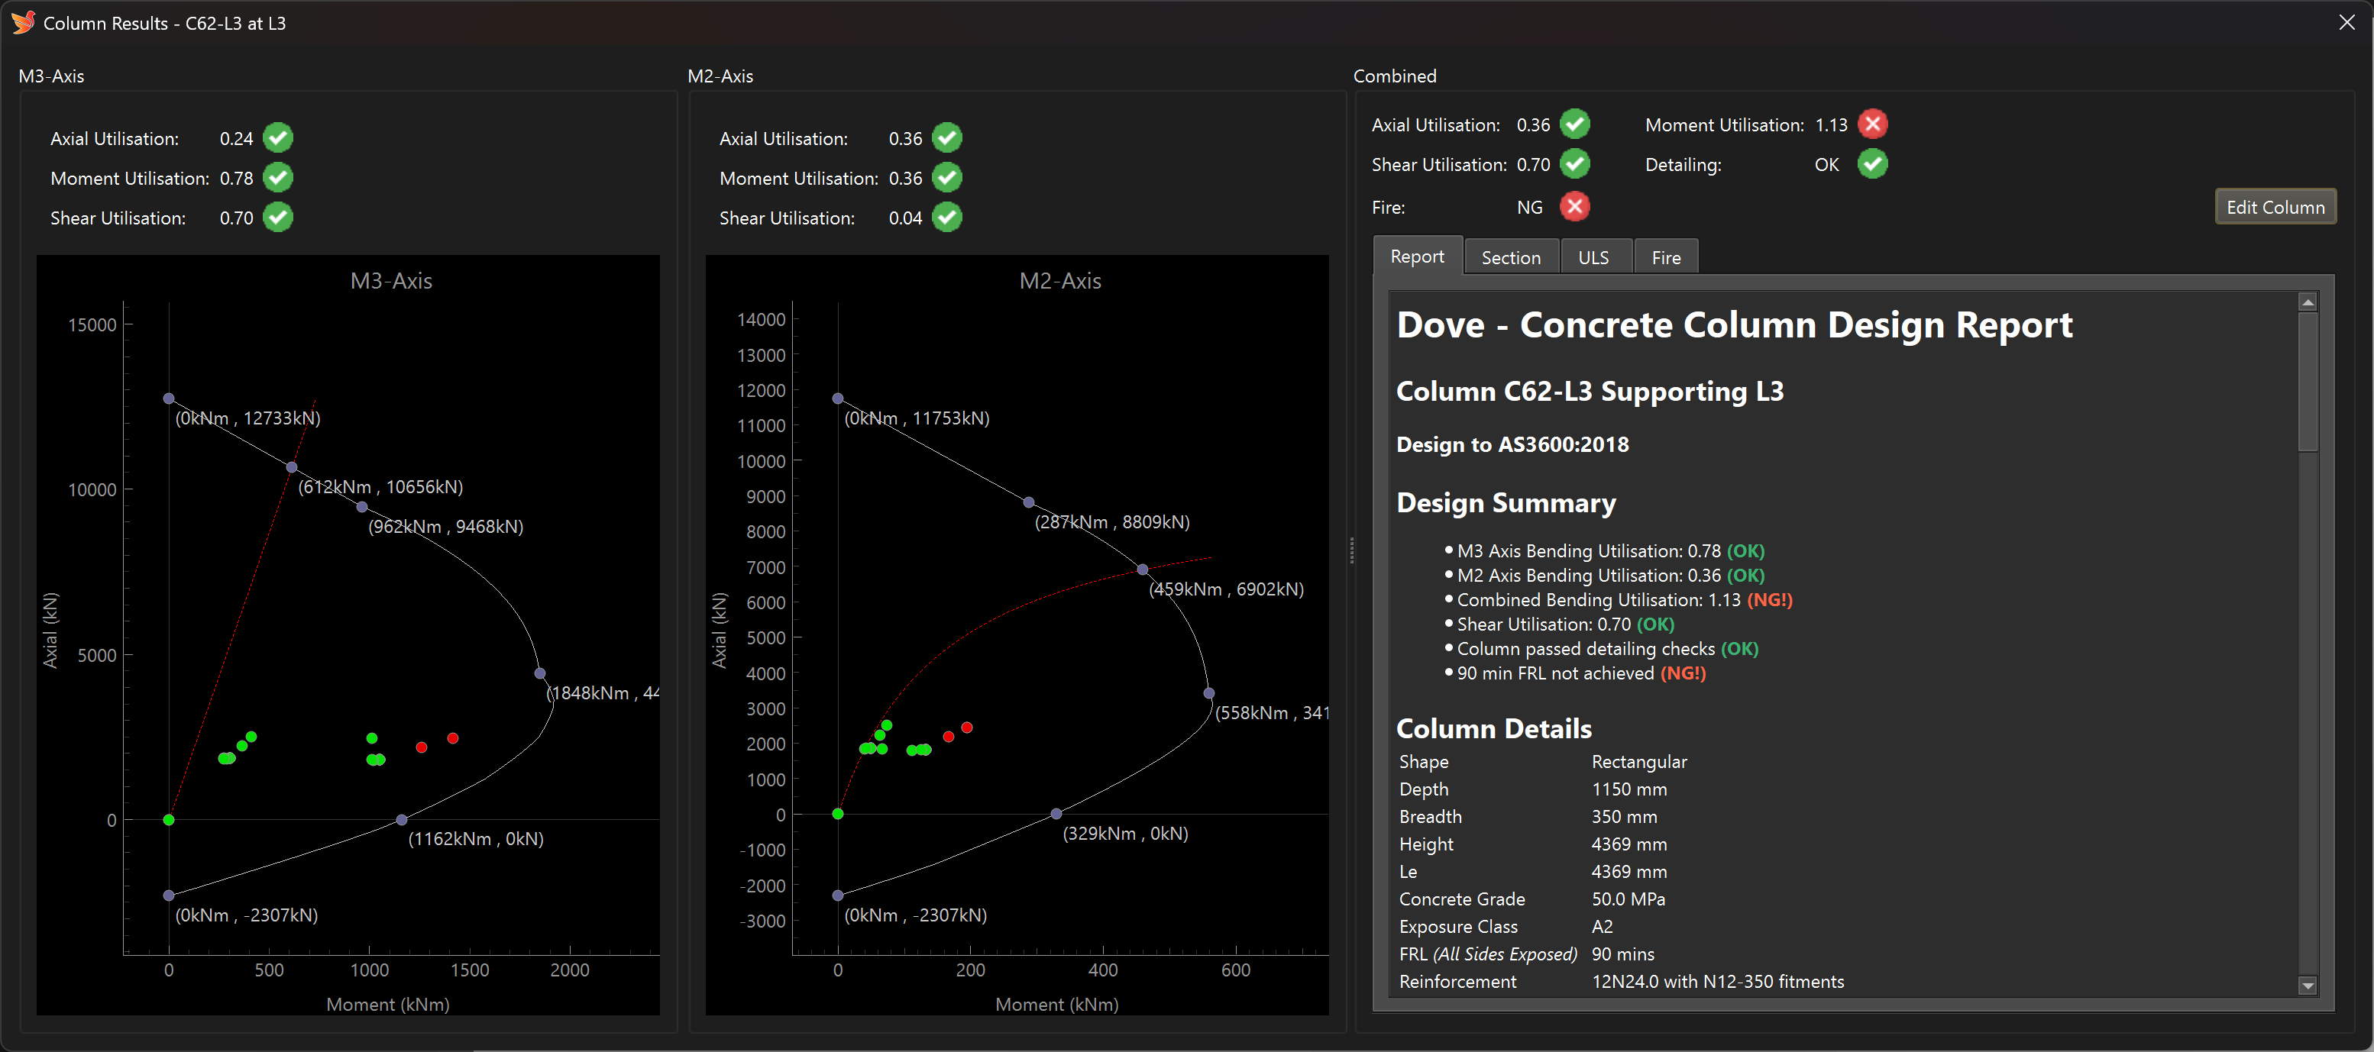
Task: Click the report scrollbar up arrow
Action: (2307, 302)
